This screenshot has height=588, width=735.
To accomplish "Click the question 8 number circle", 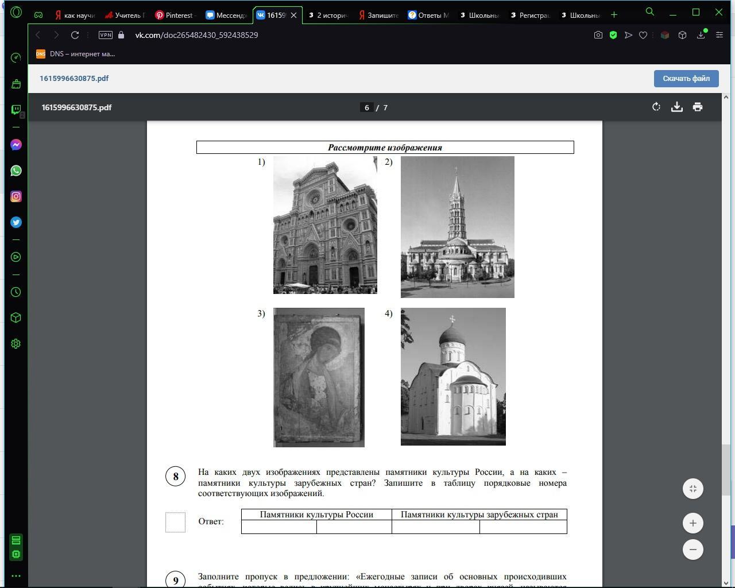I will point(175,476).
